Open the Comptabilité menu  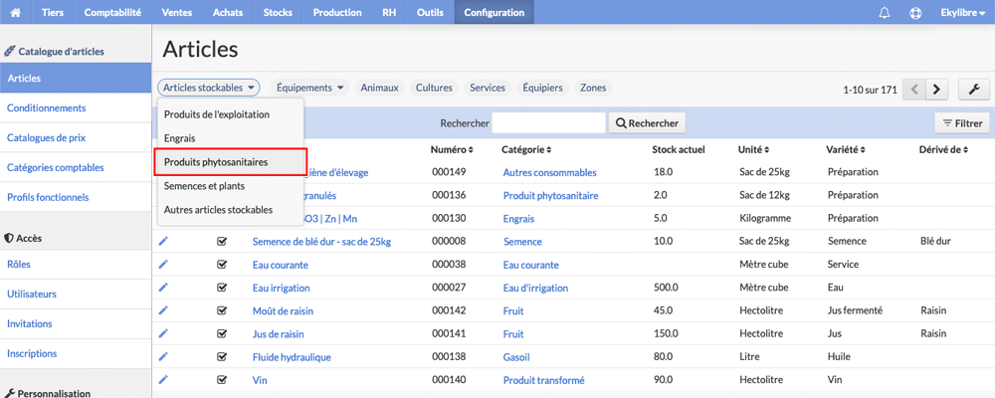click(112, 12)
